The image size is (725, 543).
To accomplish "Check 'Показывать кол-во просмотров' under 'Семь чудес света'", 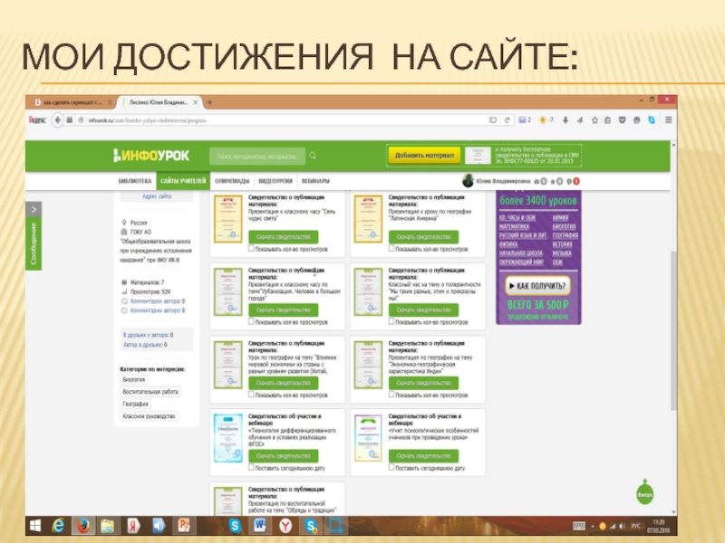I will (252, 247).
